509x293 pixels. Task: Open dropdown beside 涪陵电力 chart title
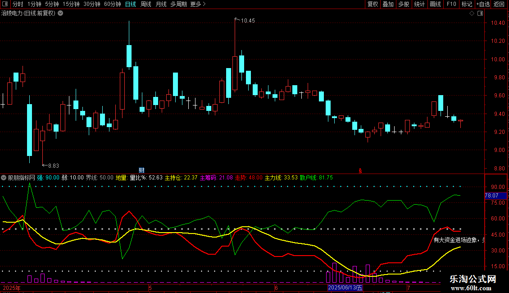pyautogui.click(x=60, y=14)
